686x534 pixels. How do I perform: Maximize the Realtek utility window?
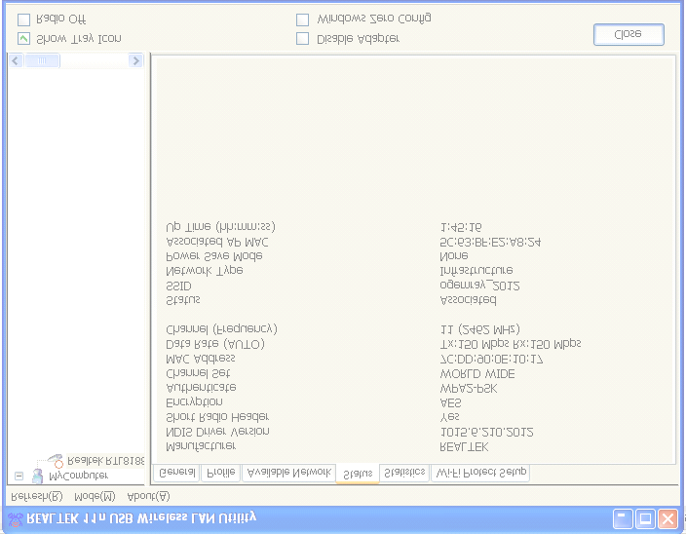click(645, 519)
